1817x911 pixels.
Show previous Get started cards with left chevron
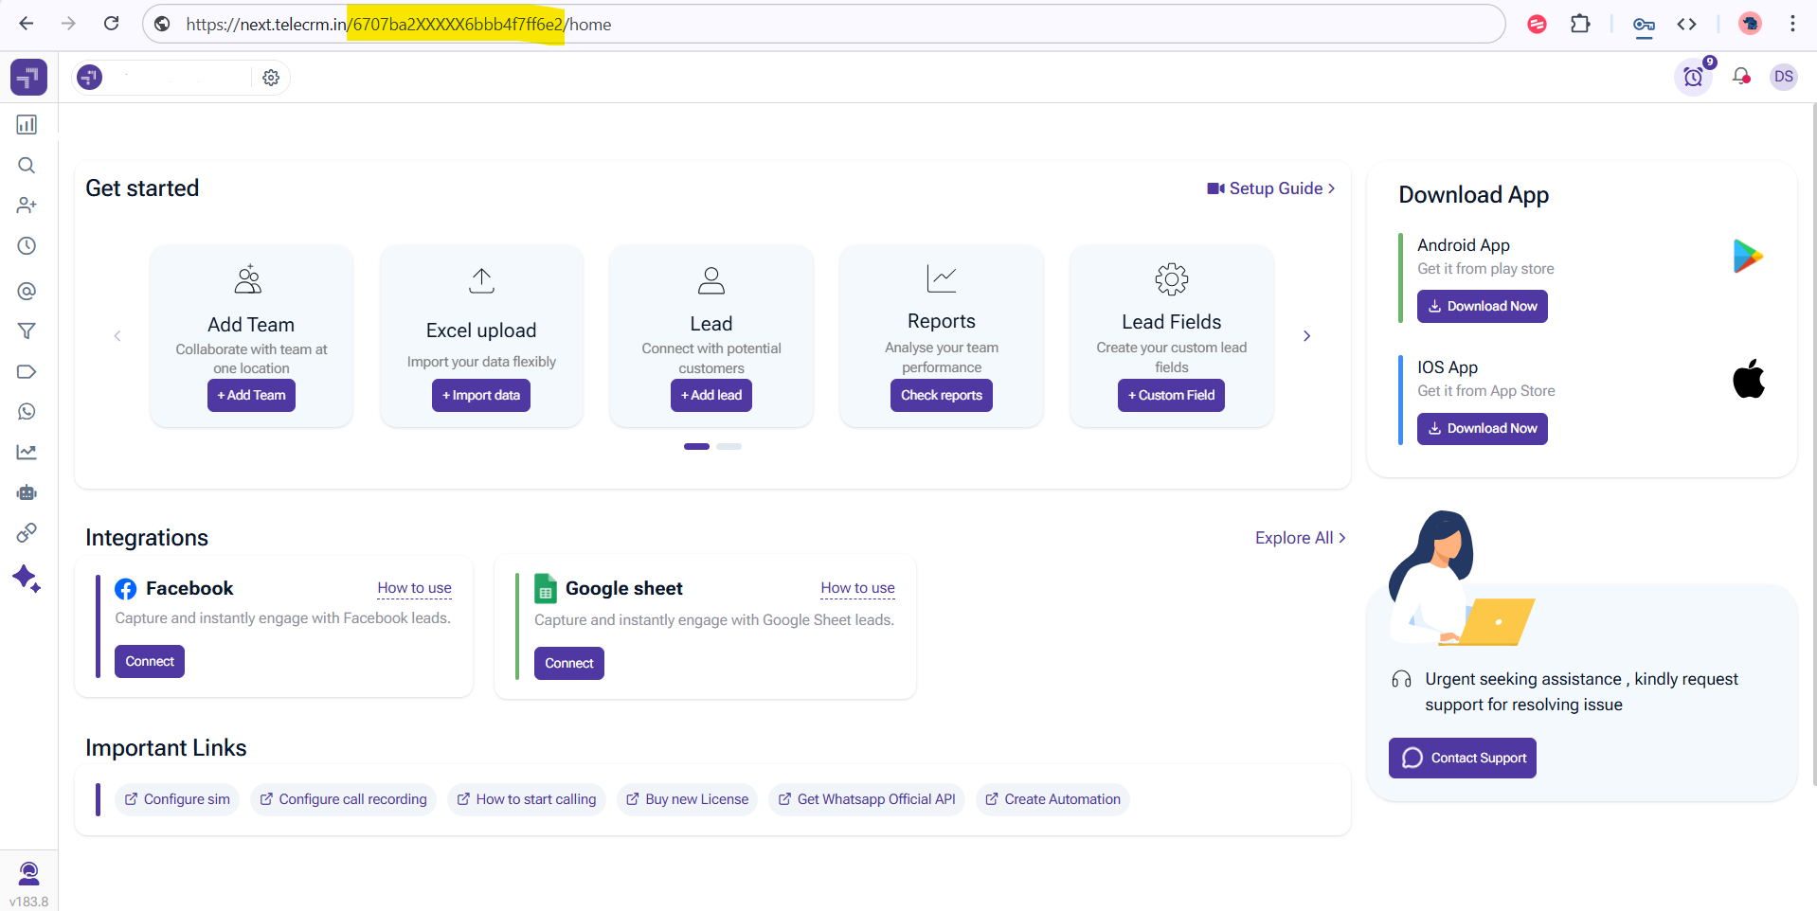pos(117,336)
